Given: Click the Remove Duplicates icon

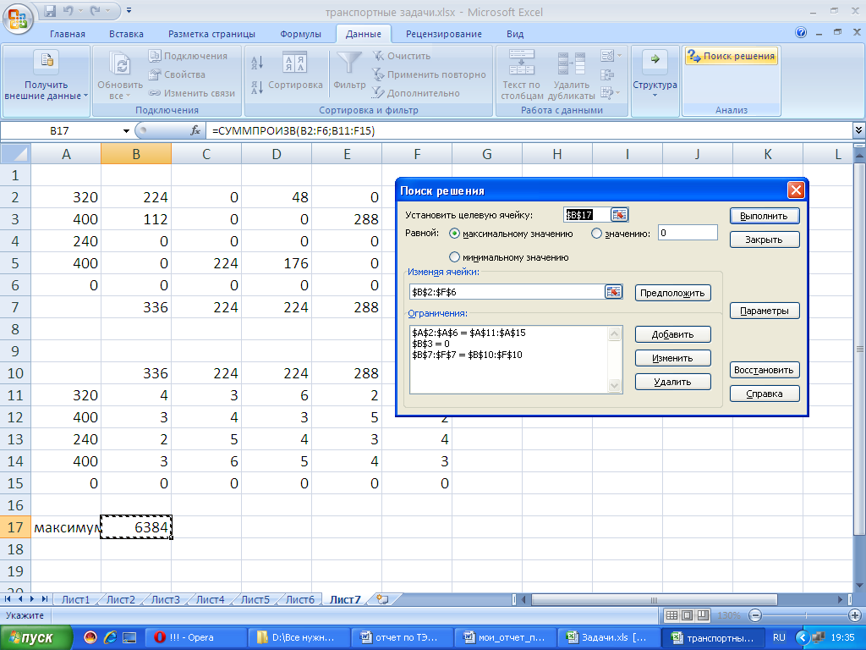Looking at the screenshot, I should coord(571,63).
